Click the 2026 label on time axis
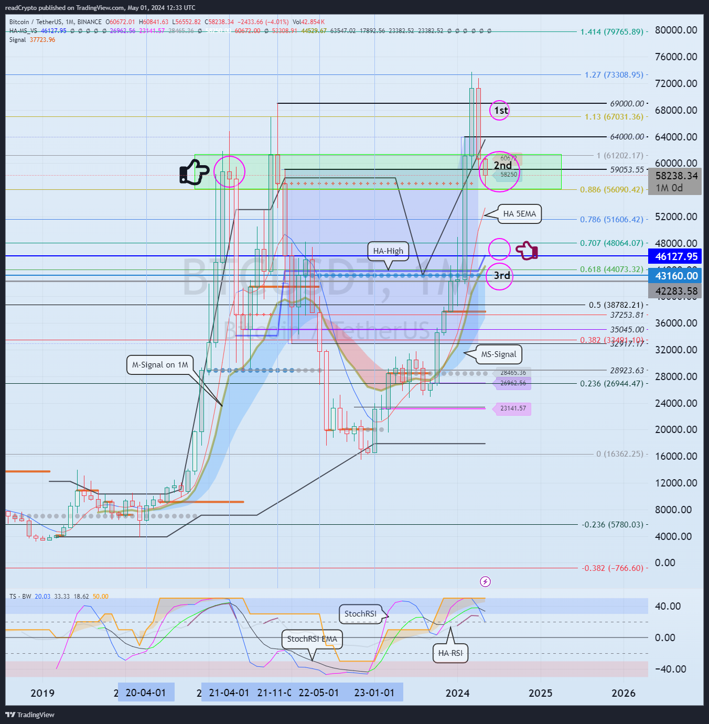Image resolution: width=709 pixels, height=724 pixels. tap(624, 693)
